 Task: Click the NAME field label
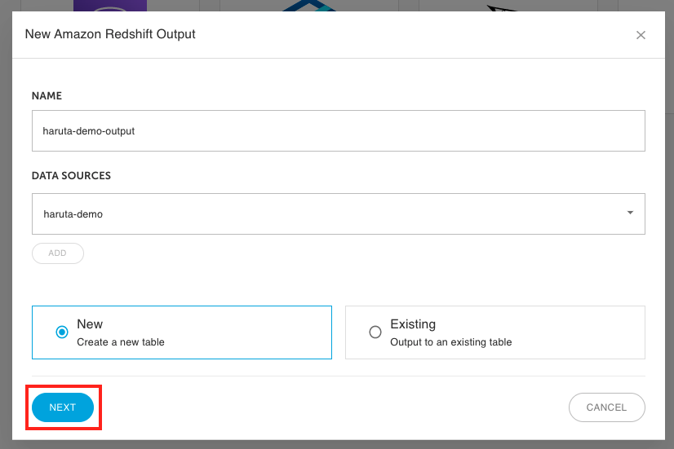[x=47, y=95]
